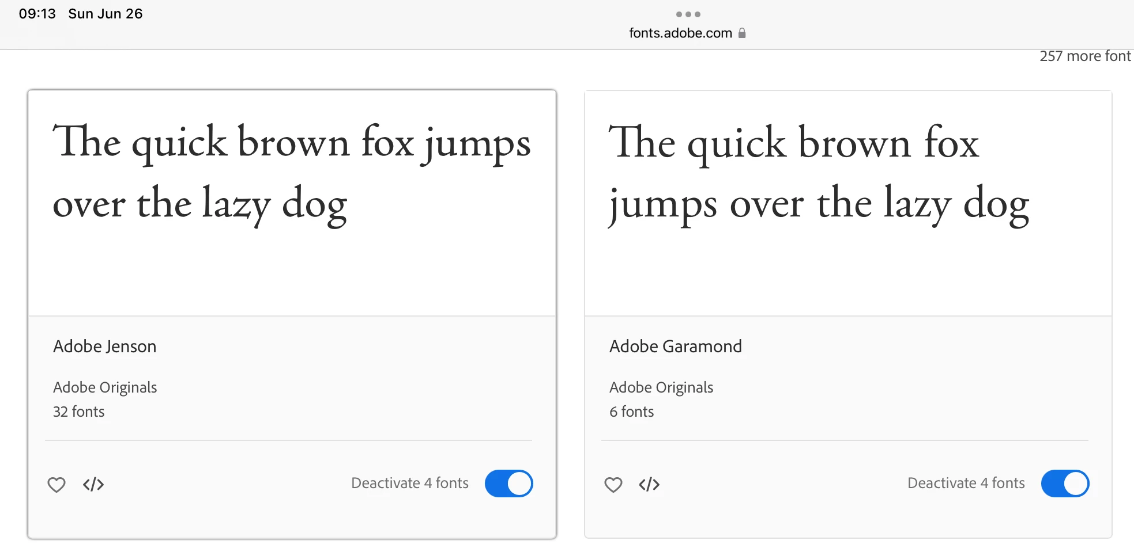This screenshot has height=552, width=1134.
Task: Open the three-dot multitasking menu
Action: [688, 14]
